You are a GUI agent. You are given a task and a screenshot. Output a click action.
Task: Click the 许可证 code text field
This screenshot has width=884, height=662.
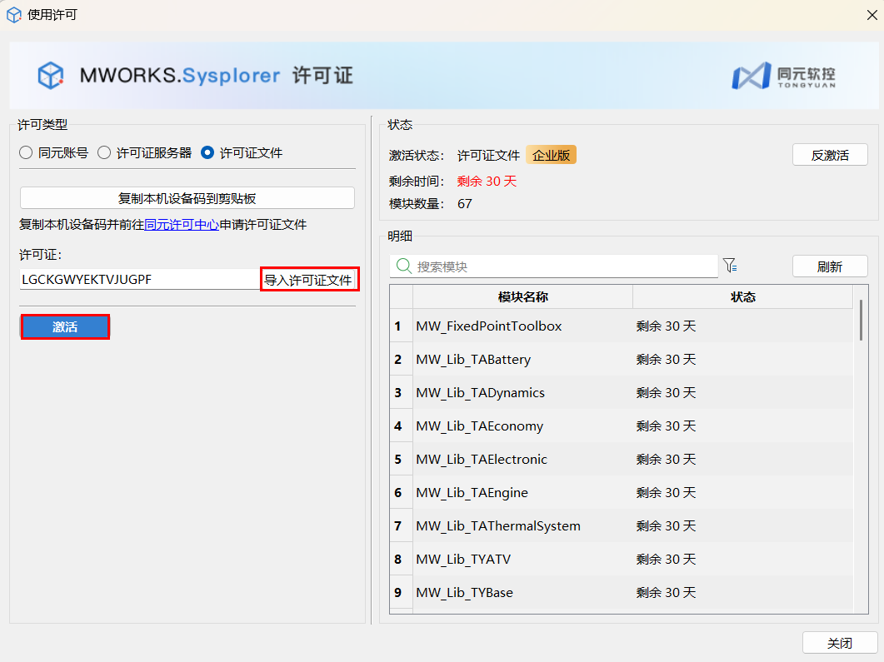pos(137,280)
